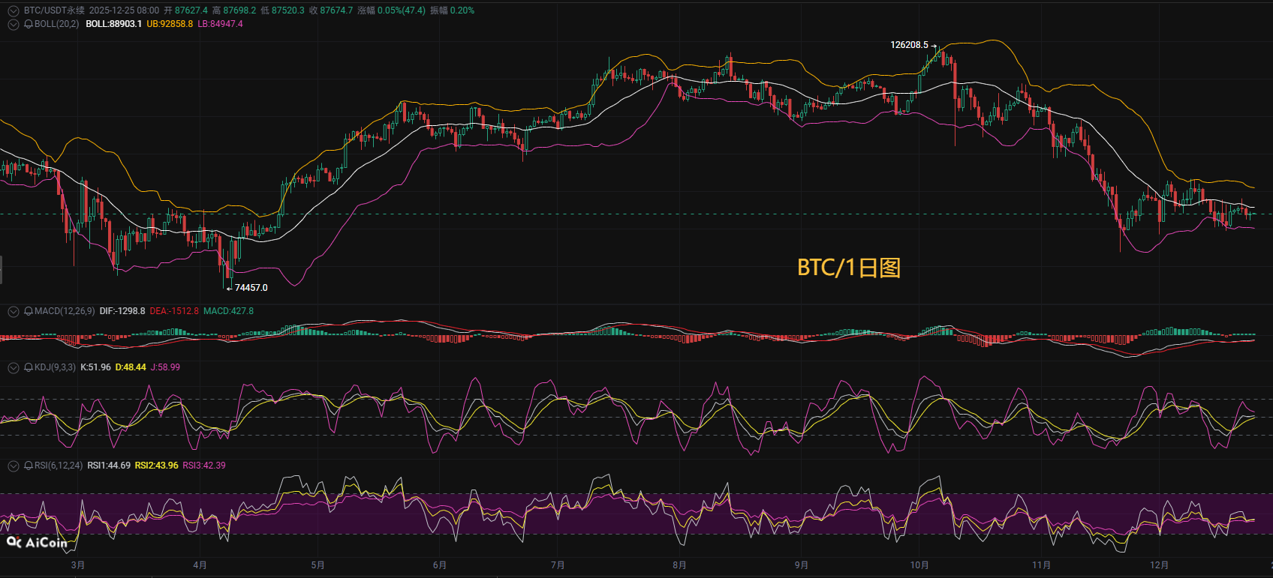Click the left edge panel handle

pyautogui.click(x=2, y=270)
